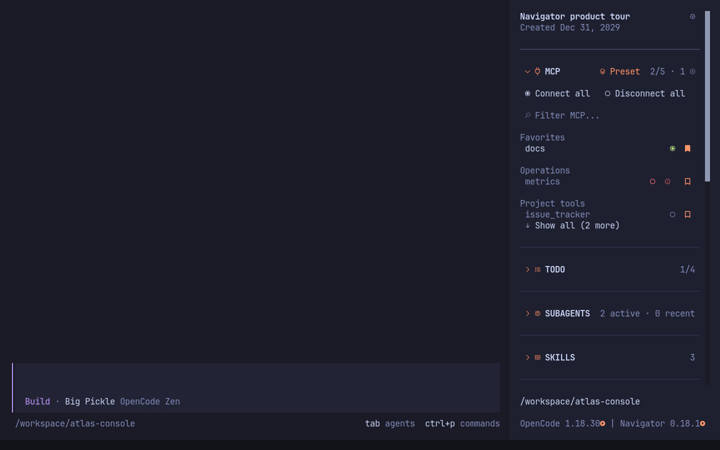Screen dimensions: 720x450
Task: Expand the SKILLS section chevron
Action: pos(527,357)
